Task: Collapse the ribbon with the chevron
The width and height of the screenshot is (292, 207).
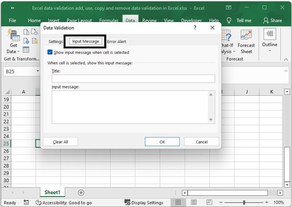Action: point(286,59)
